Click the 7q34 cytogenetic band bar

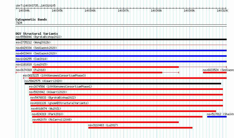[121, 25]
